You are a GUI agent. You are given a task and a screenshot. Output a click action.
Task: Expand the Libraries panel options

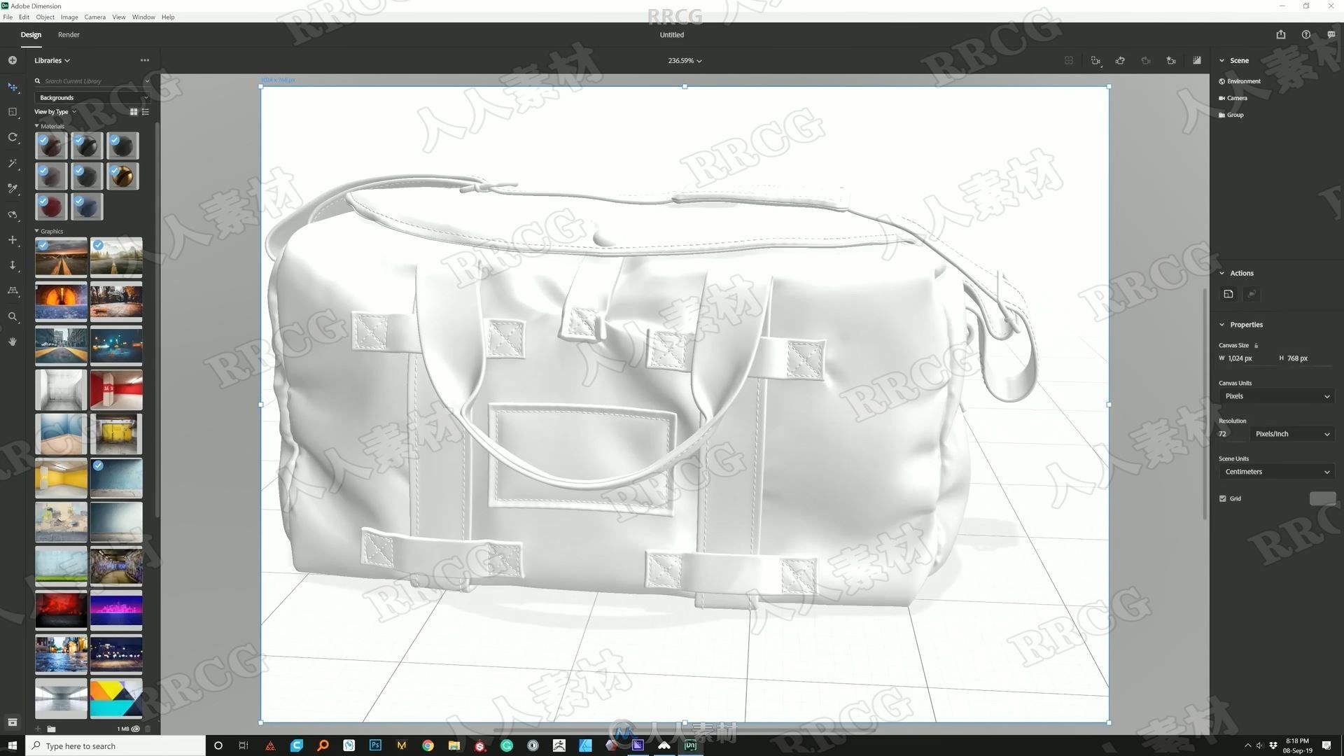point(144,60)
